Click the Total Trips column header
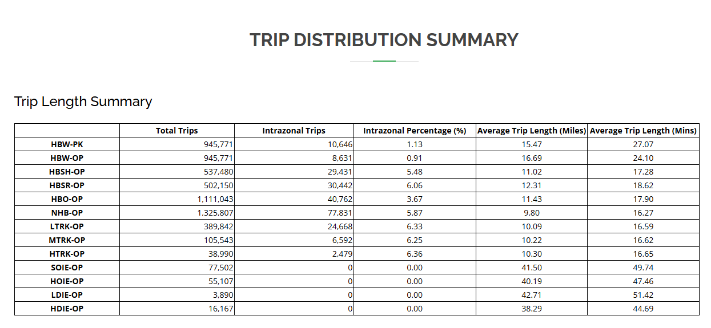711x328 pixels. (x=177, y=131)
